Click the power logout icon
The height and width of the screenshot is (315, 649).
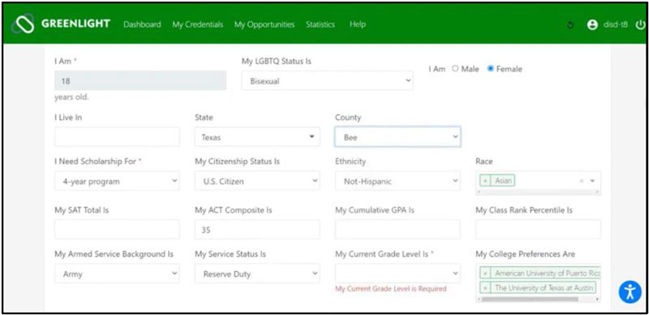640,25
